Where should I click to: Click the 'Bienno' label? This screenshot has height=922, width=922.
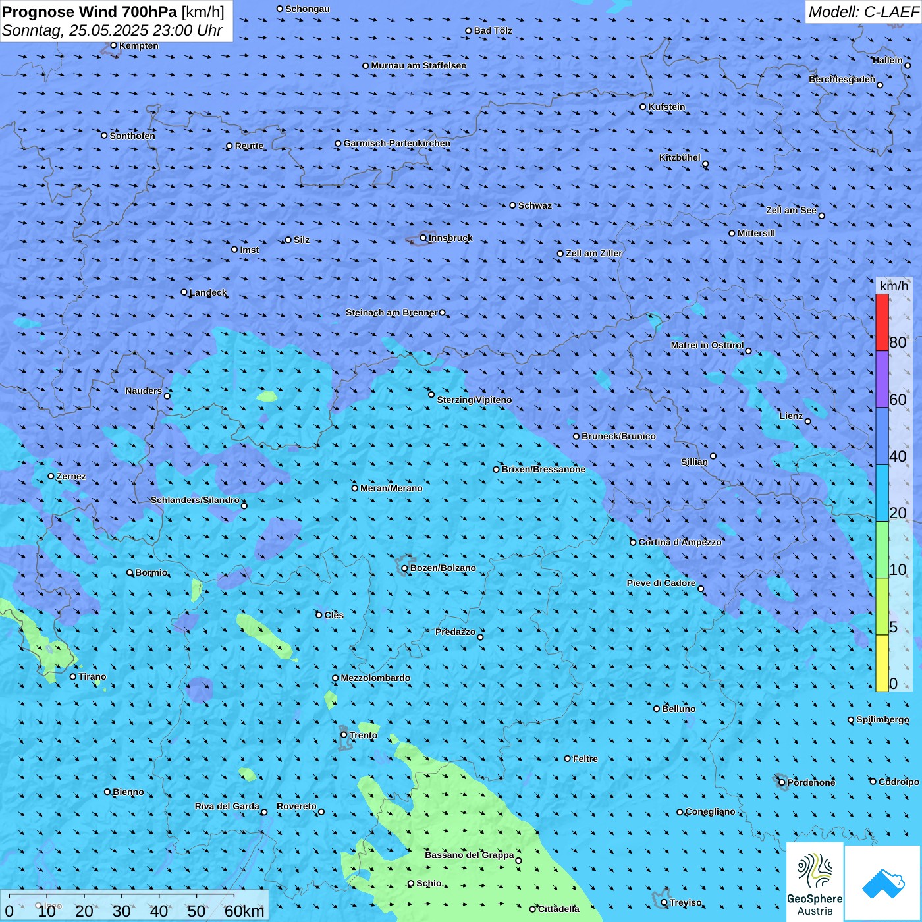click(128, 792)
